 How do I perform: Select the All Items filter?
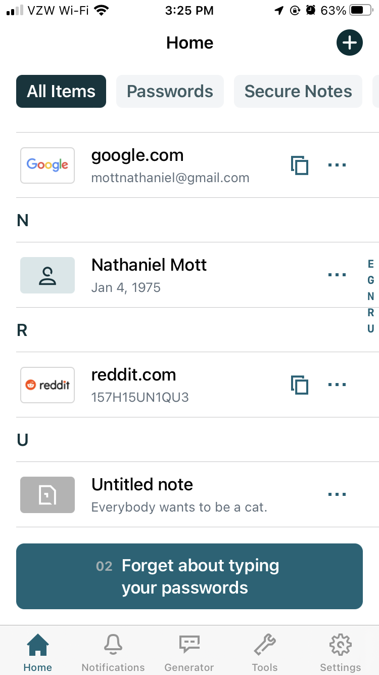(61, 92)
